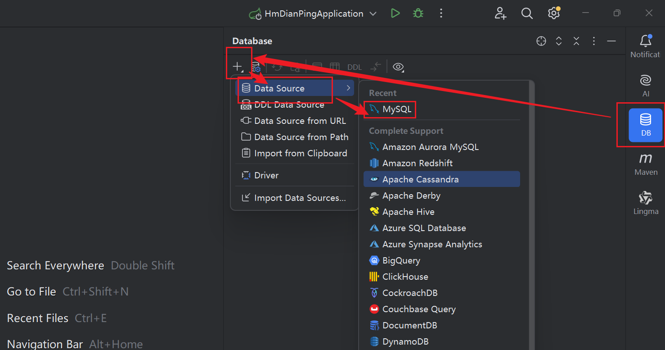The width and height of the screenshot is (665, 350).
Task: Select Data Source menu item
Action: click(295, 88)
